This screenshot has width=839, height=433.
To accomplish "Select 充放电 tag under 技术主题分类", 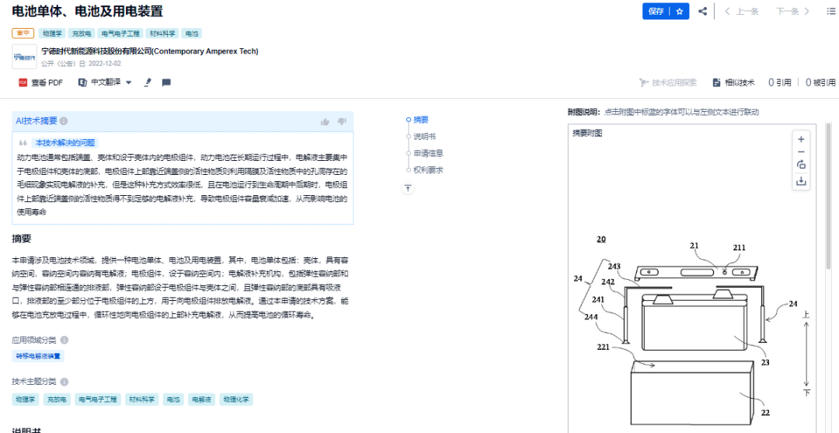I will coord(57,400).
